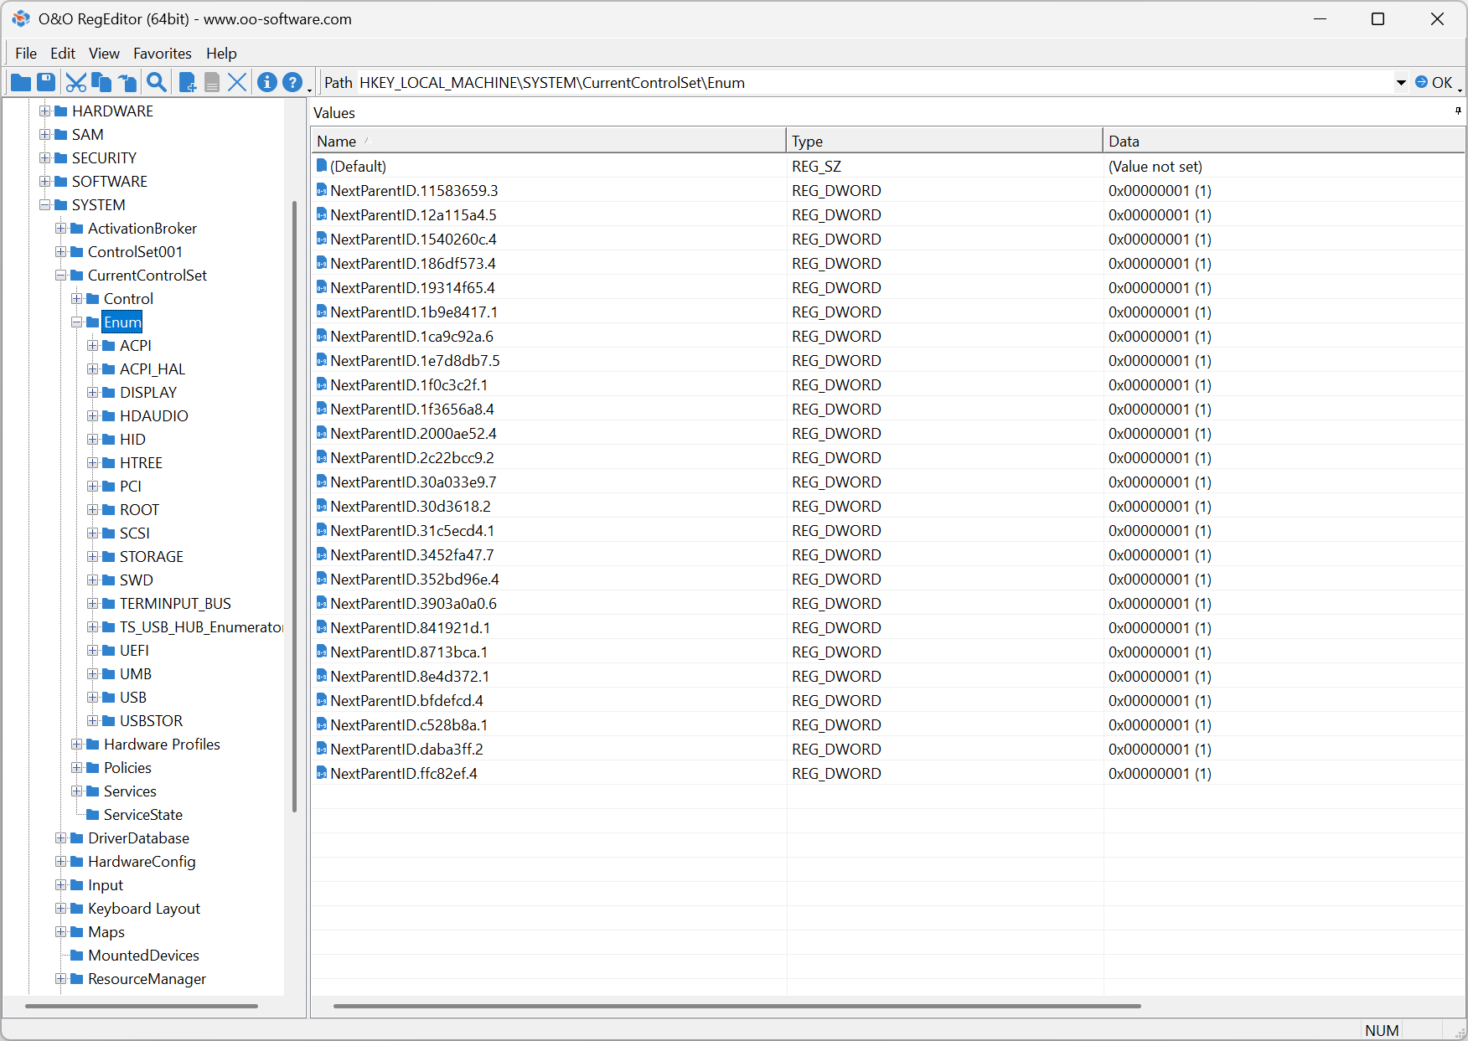Expand the USBSTOR key node
1468x1041 pixels.
click(93, 721)
